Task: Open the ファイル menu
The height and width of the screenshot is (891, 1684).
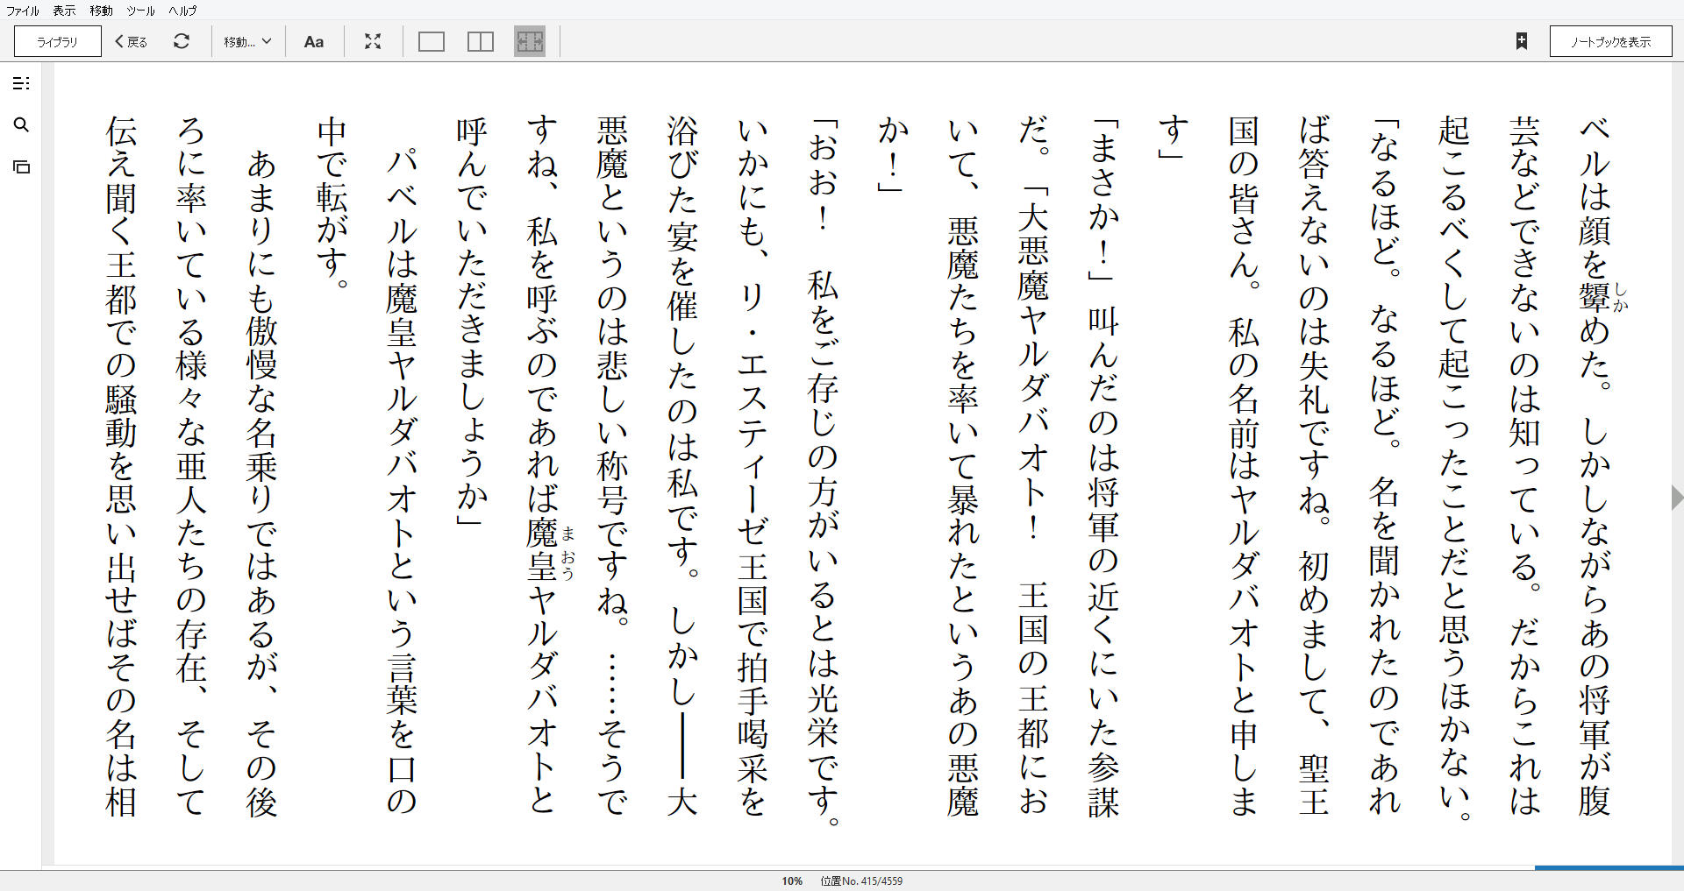Action: (x=23, y=11)
